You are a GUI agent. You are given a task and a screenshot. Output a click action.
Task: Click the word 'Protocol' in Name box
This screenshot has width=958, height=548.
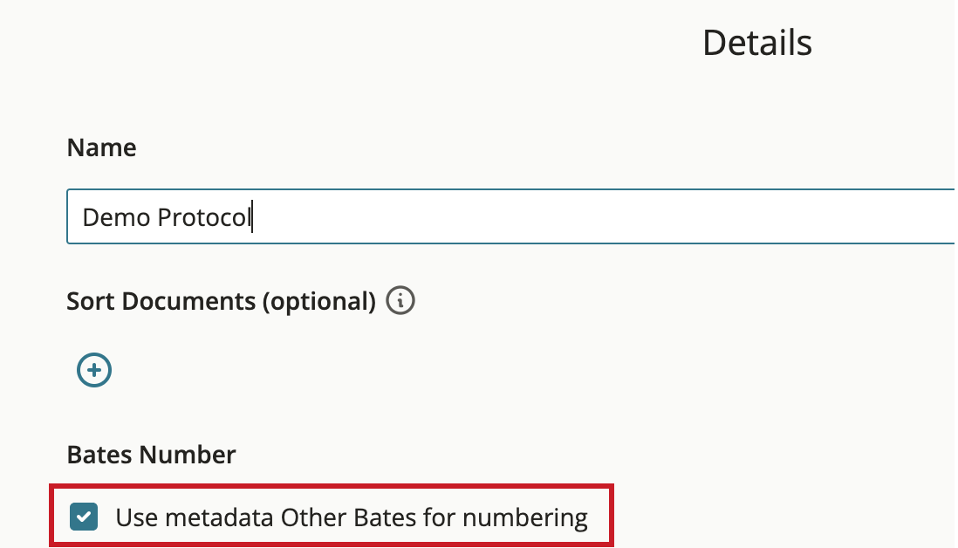[204, 217]
